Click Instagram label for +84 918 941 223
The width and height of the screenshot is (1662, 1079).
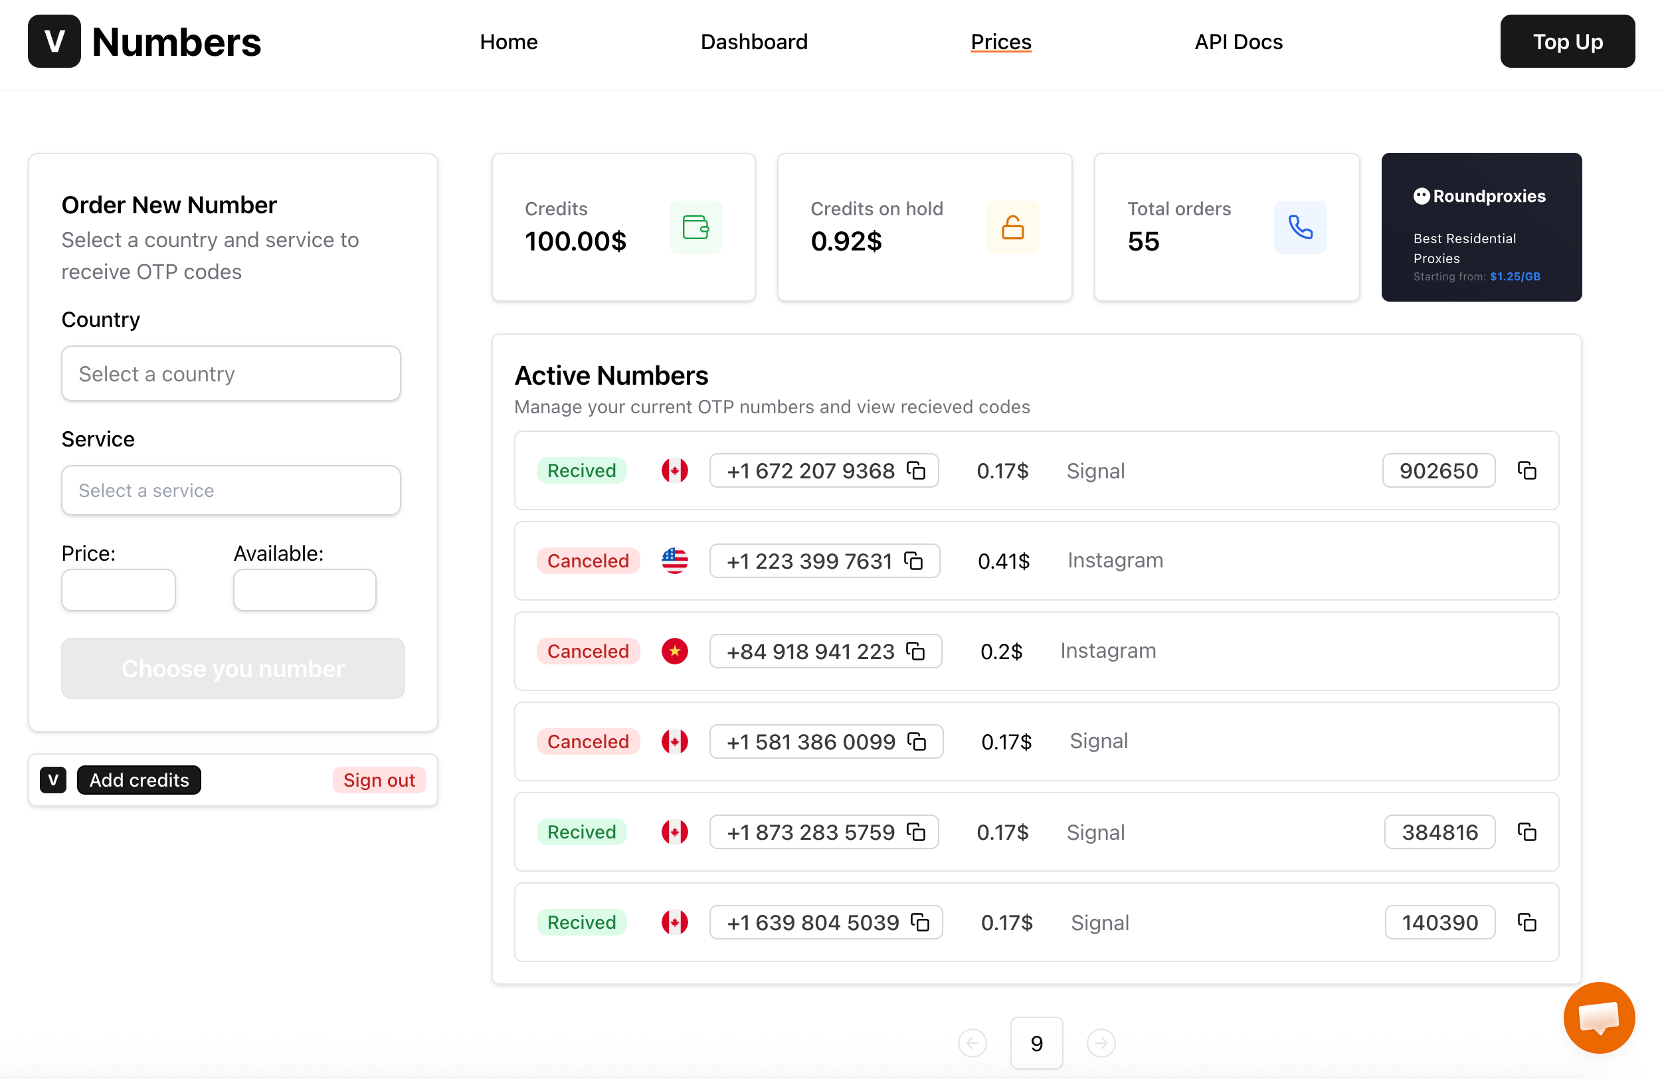(x=1108, y=650)
